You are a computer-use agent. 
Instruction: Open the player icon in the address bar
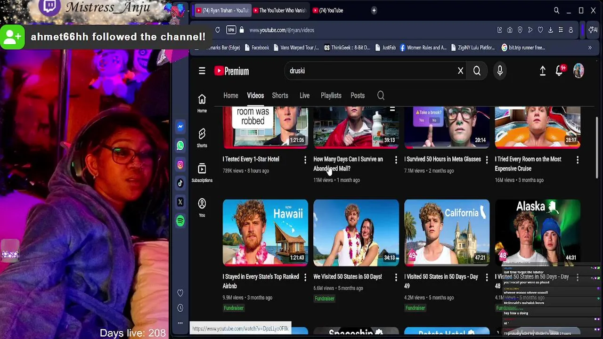tap(530, 30)
